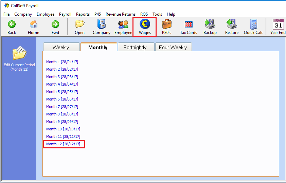Select the Fortnightly tab
Image resolution: width=286 pixels, height=183 pixels.
click(x=135, y=48)
